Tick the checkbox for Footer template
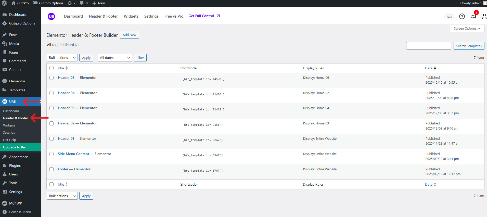The image size is (487, 217). coord(52,169)
